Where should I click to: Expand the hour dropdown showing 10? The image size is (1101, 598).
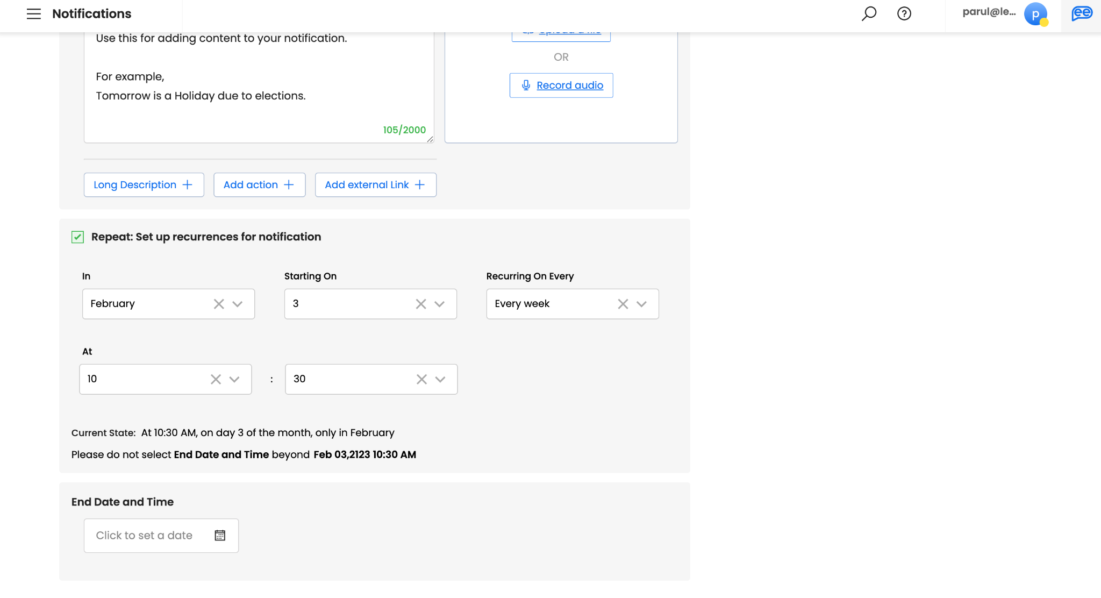click(234, 379)
